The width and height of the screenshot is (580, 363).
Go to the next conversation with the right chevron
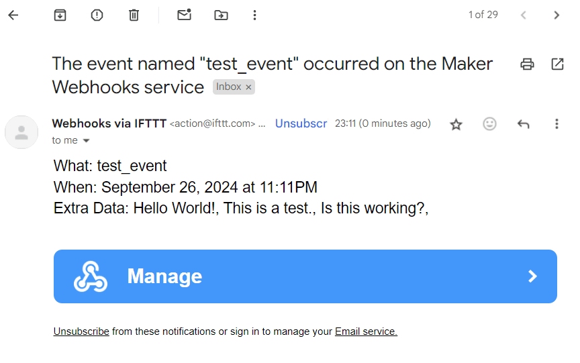[x=557, y=15]
